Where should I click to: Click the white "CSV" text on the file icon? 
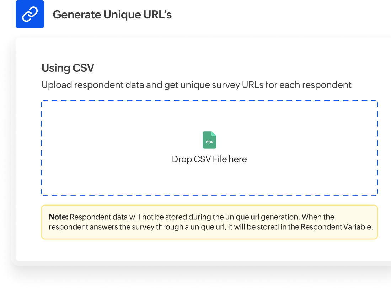coord(209,142)
